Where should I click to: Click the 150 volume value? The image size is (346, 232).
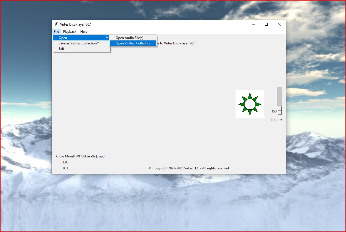pyautogui.click(x=274, y=111)
